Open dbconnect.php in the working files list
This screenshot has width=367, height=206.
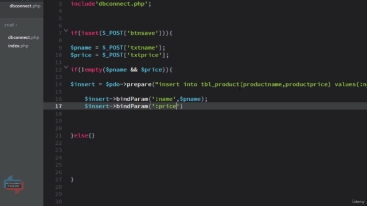point(25,6)
